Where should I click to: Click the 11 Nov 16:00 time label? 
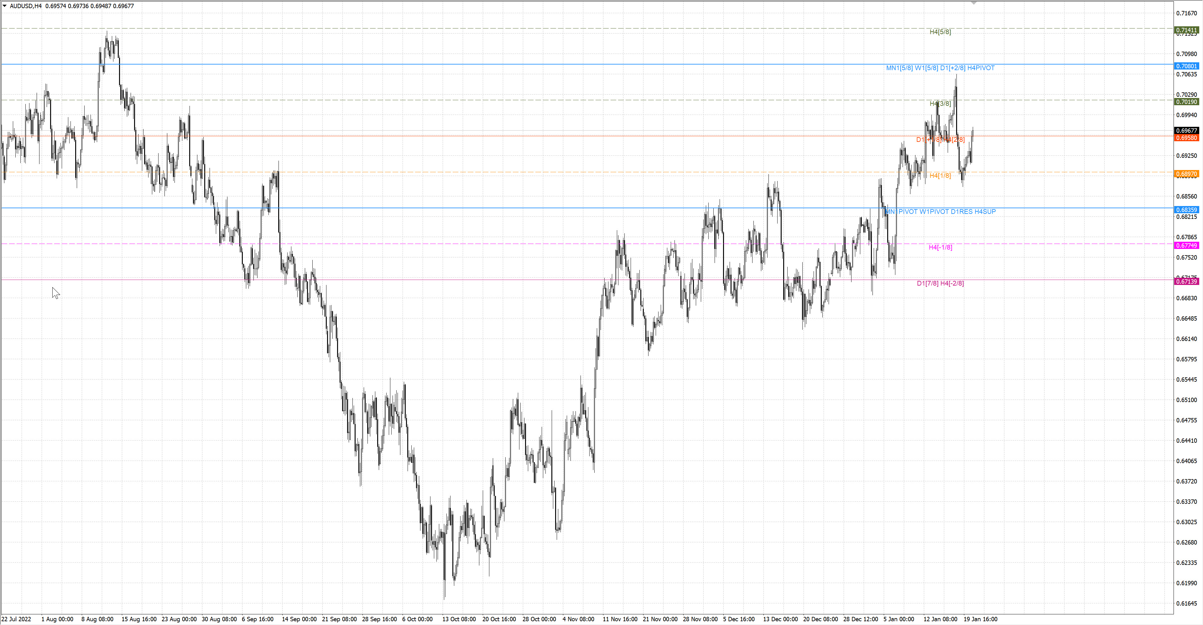click(x=620, y=619)
